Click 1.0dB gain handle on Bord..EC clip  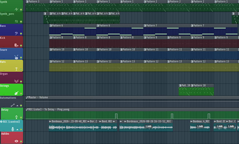pyautogui.click(x=220, y=126)
